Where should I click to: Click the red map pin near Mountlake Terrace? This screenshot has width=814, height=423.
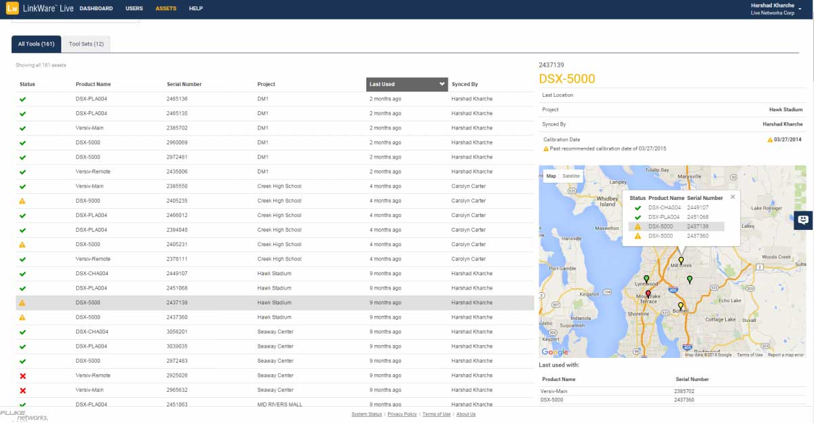(648, 294)
